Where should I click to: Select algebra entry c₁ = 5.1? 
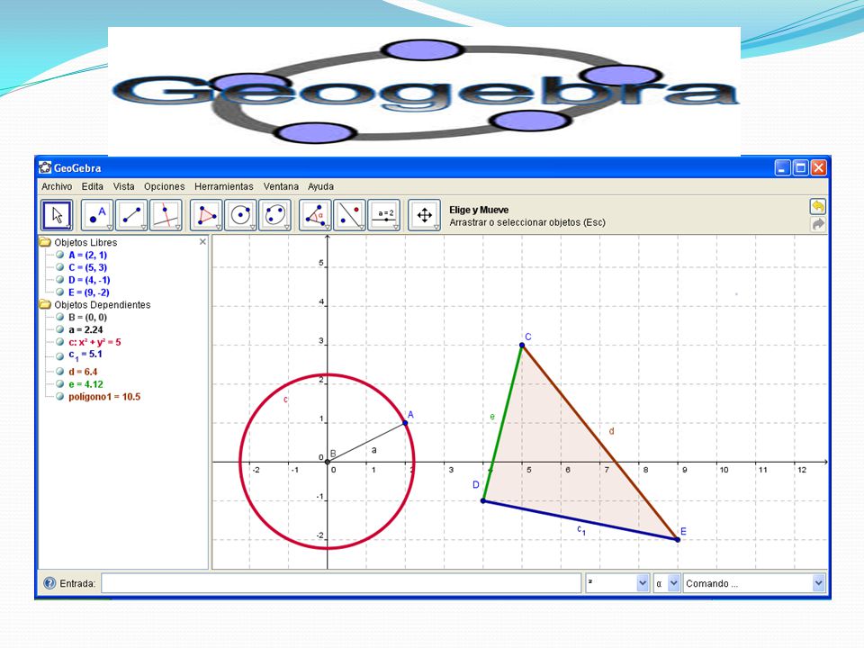coord(85,355)
